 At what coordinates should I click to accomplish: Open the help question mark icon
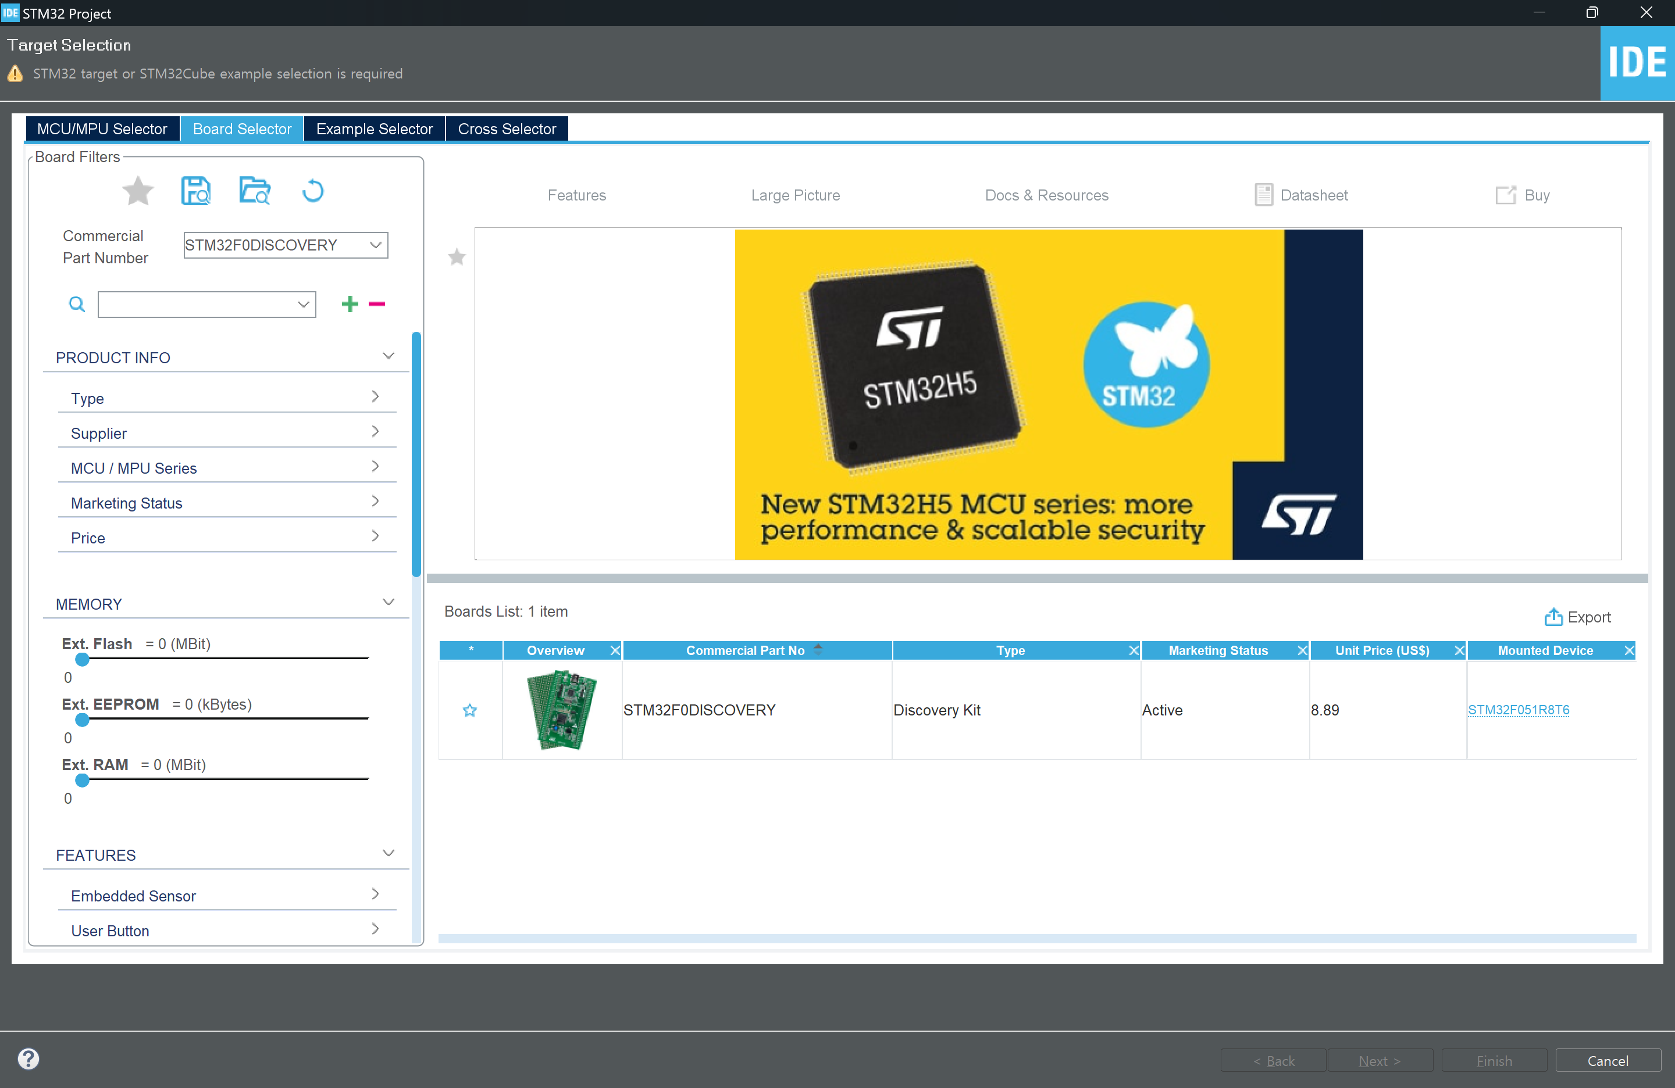pos(28,1058)
